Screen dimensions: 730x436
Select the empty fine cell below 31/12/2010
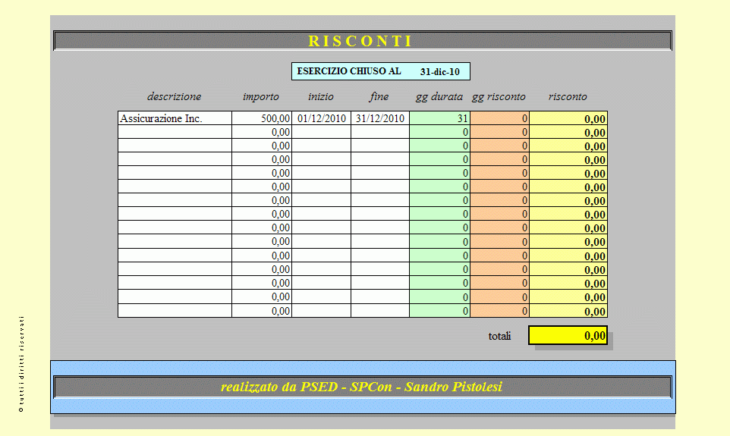click(x=380, y=132)
